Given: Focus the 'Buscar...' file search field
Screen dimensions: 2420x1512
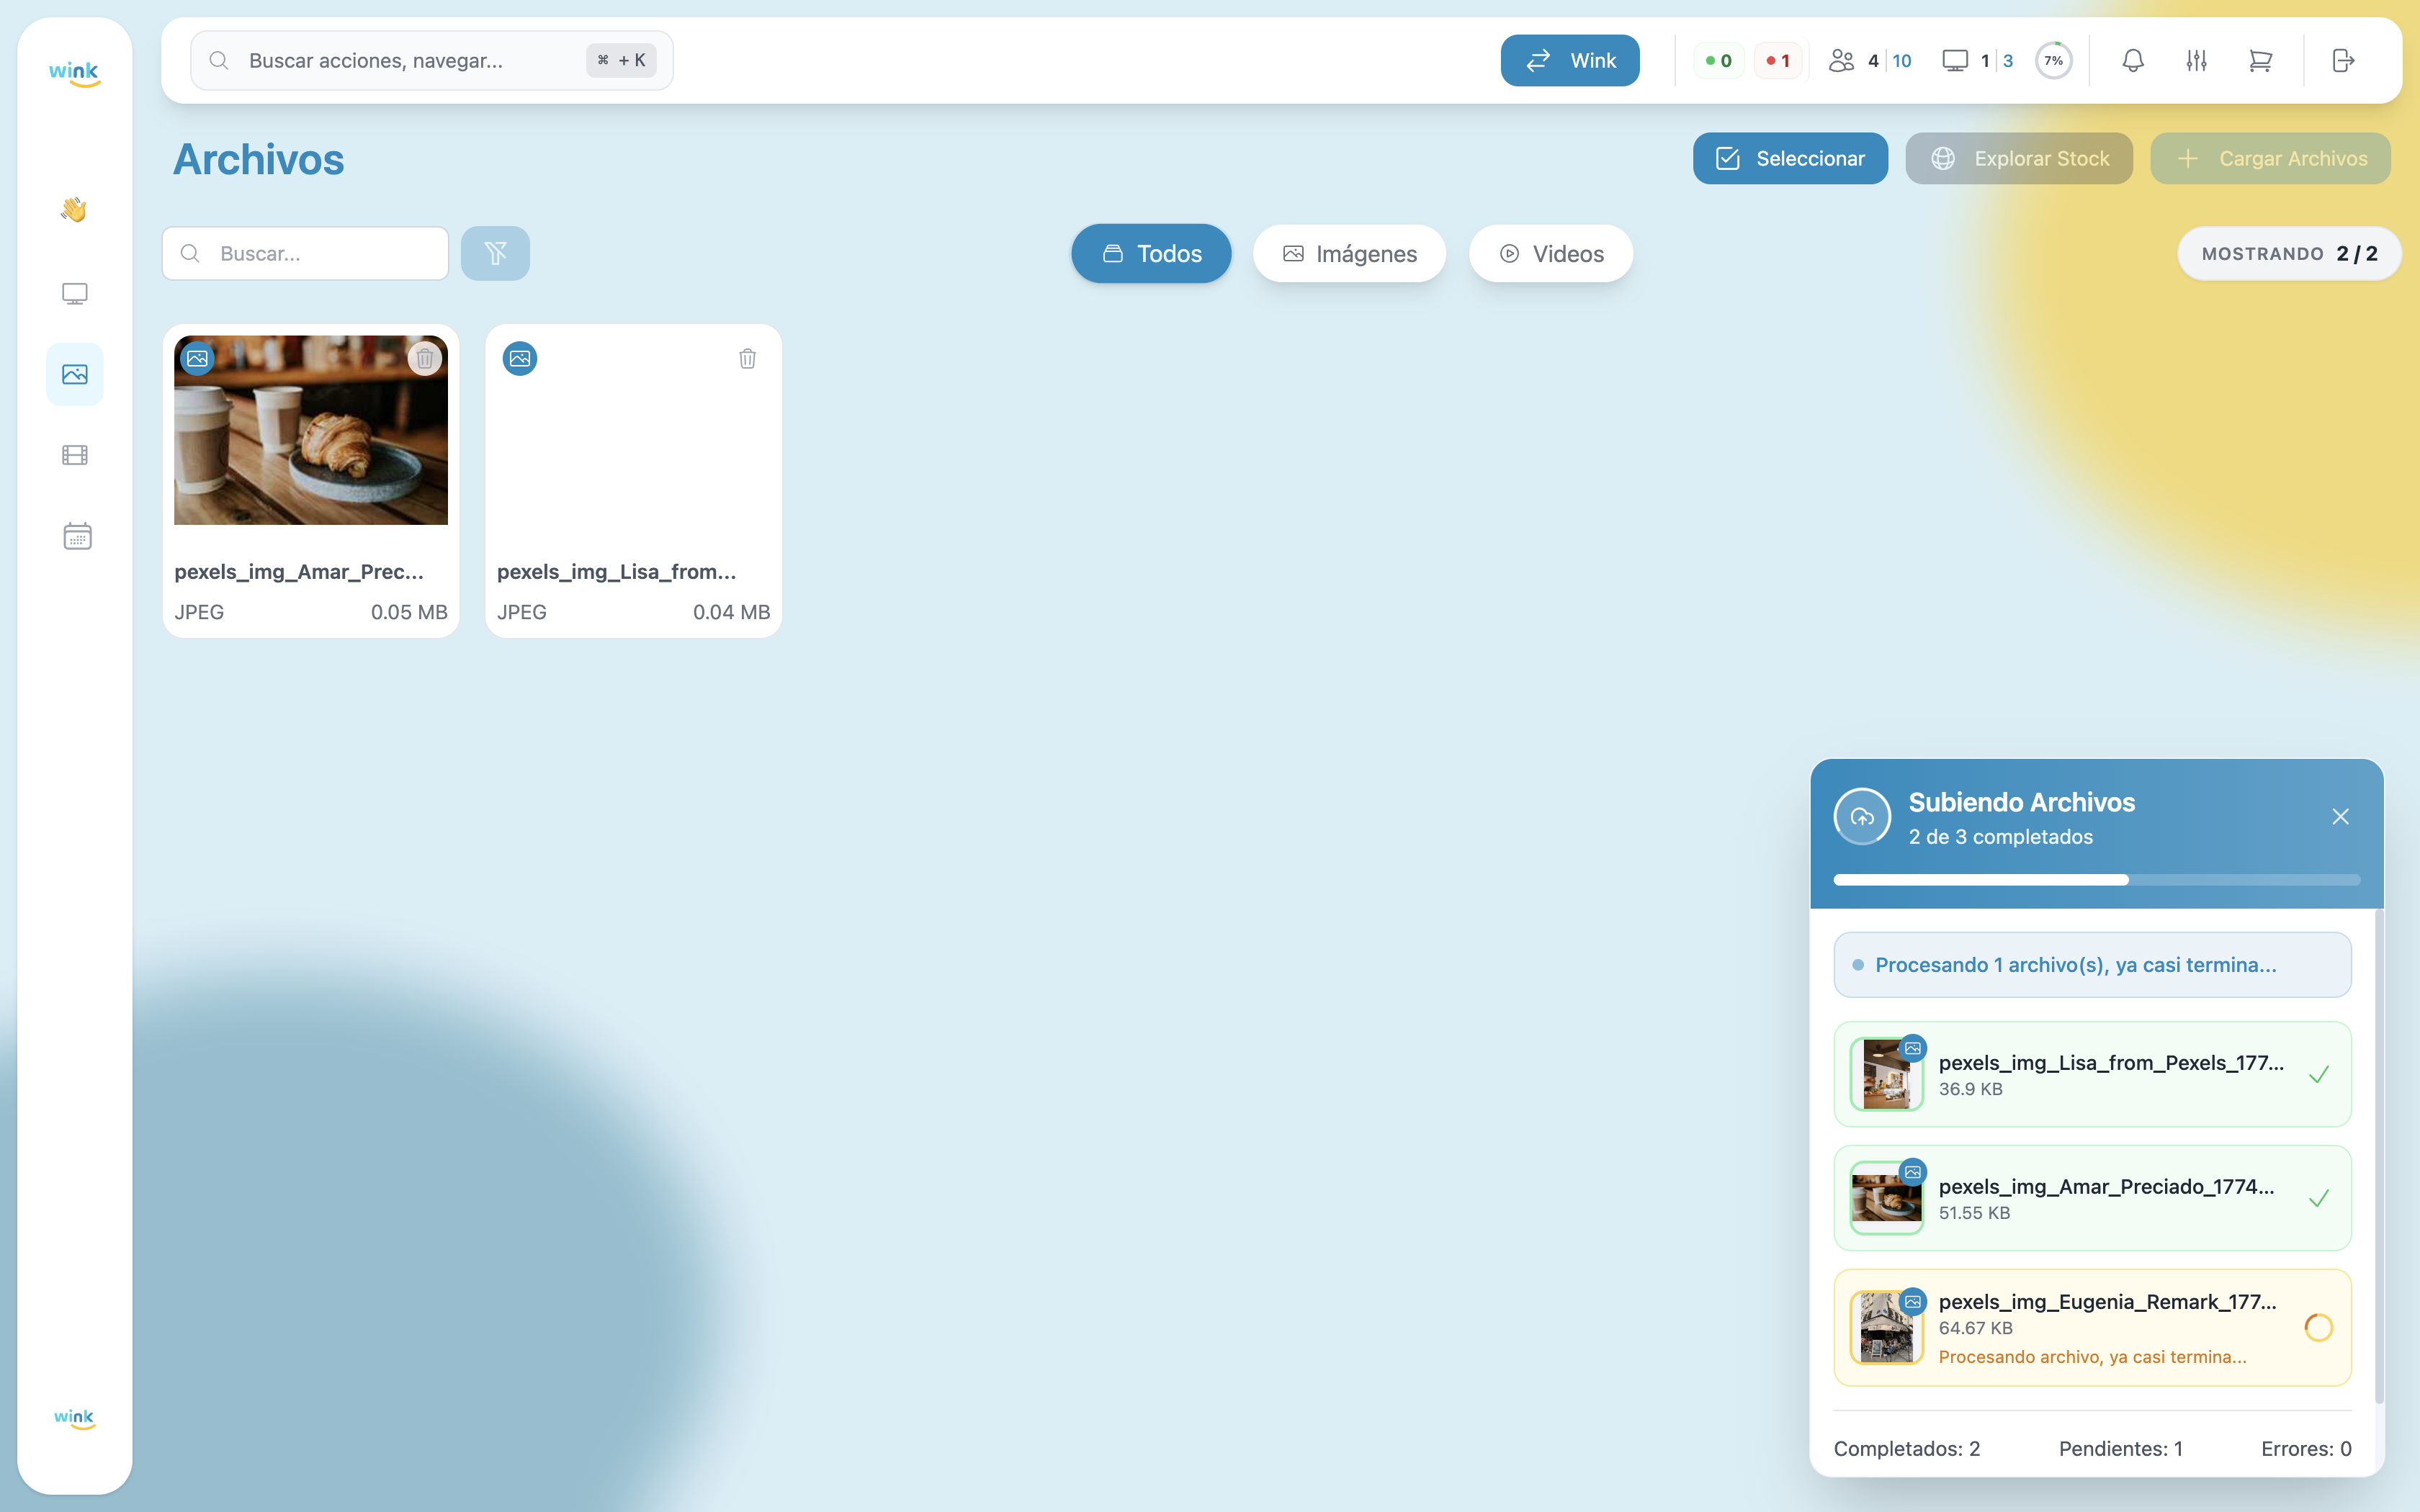Looking at the screenshot, I should [305, 254].
